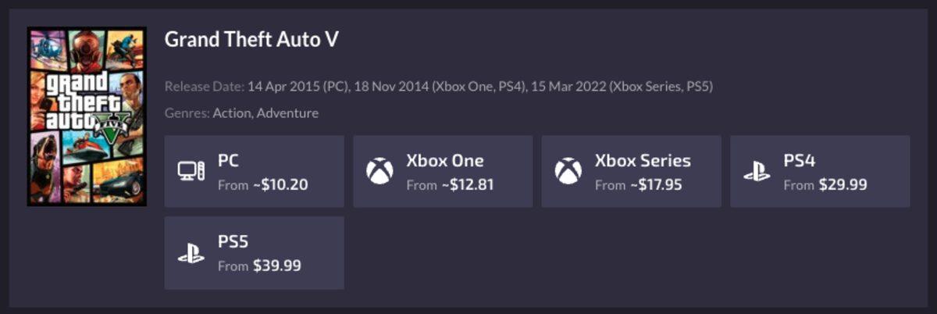The width and height of the screenshot is (937, 314).
Task: Click the $39.99 PS5 price
Action: tap(276, 266)
